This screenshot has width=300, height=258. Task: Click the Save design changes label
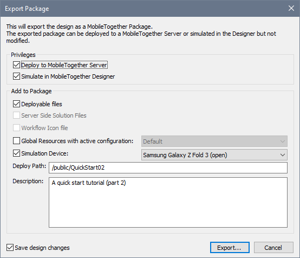click(x=42, y=248)
